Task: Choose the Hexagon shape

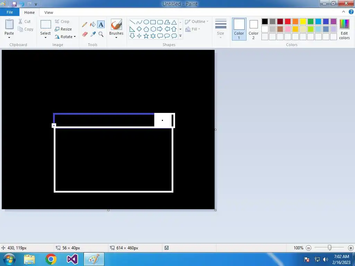Action: coord(153,29)
